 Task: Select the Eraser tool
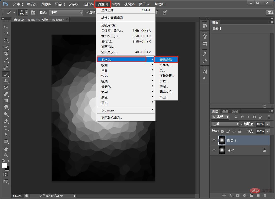coord(6,94)
